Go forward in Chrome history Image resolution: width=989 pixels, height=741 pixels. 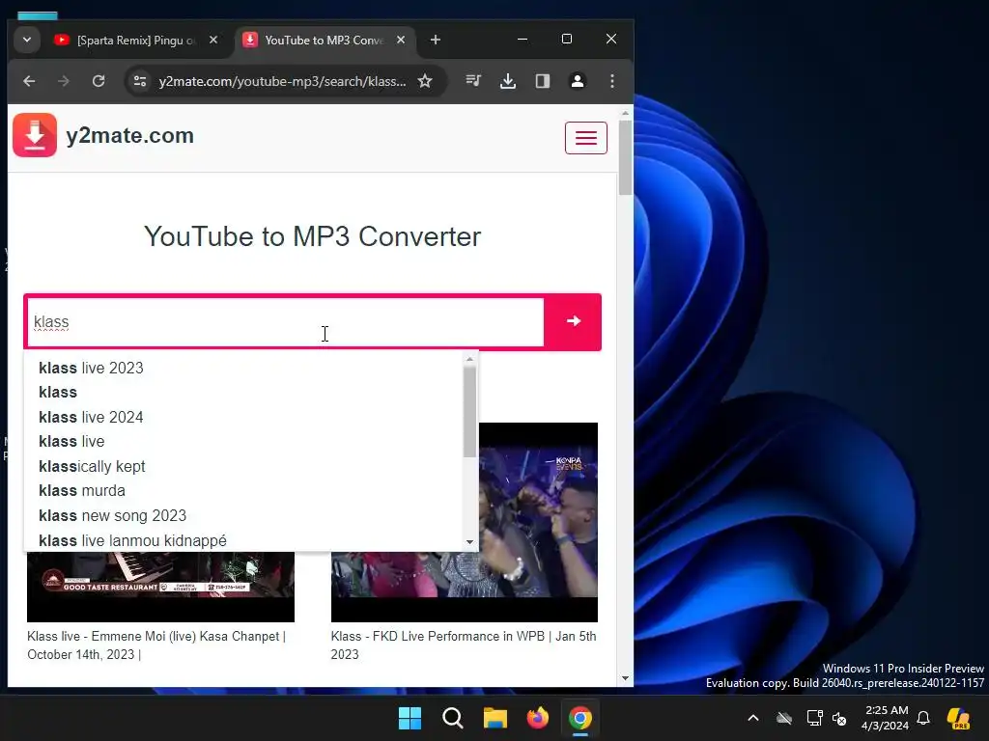click(64, 81)
